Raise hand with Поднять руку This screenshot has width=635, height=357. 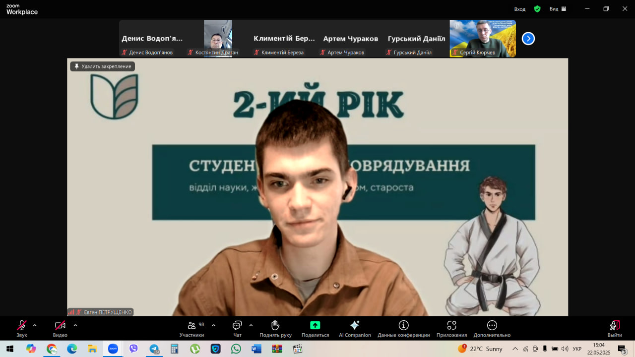(275, 328)
